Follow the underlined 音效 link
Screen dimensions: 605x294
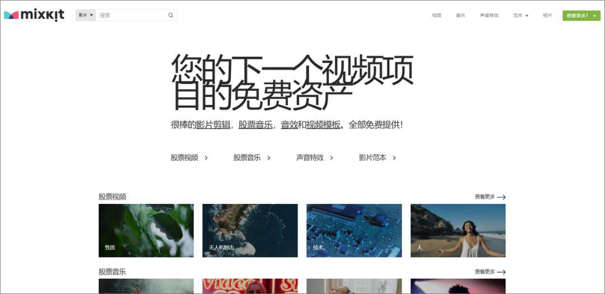[289, 125]
